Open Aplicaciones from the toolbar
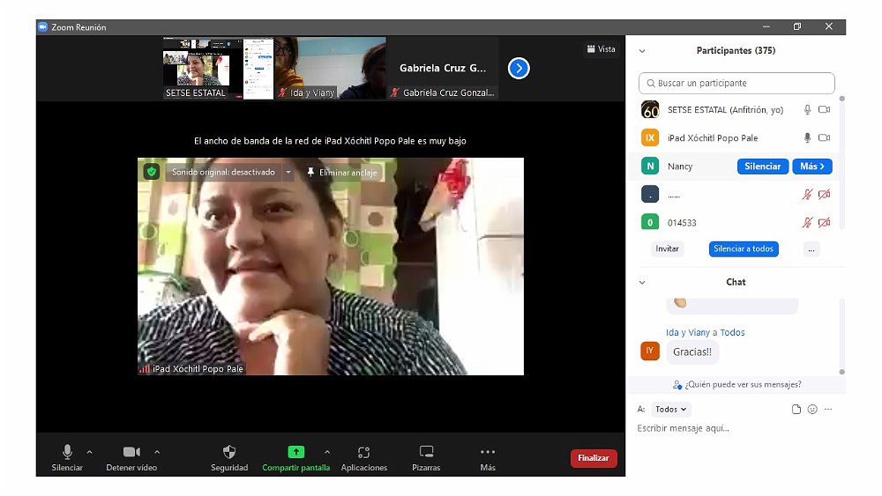The width and height of the screenshot is (882, 496). point(363,452)
